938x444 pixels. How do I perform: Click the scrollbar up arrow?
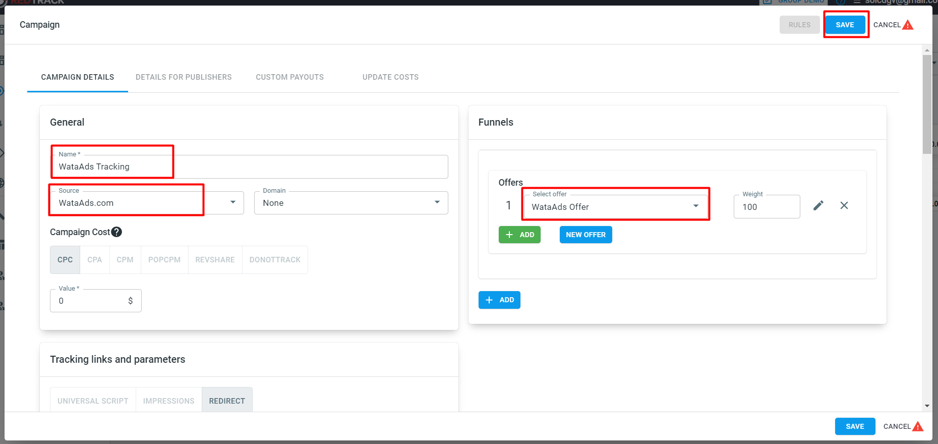[927, 50]
